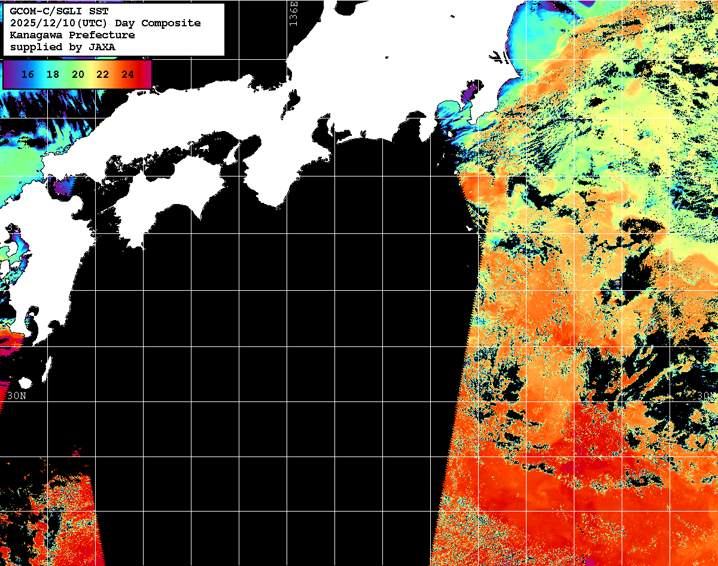This screenshot has height=566, width=718.
Task: Click the Kanagawa Prefecture label
Action: pyautogui.click(x=72, y=35)
